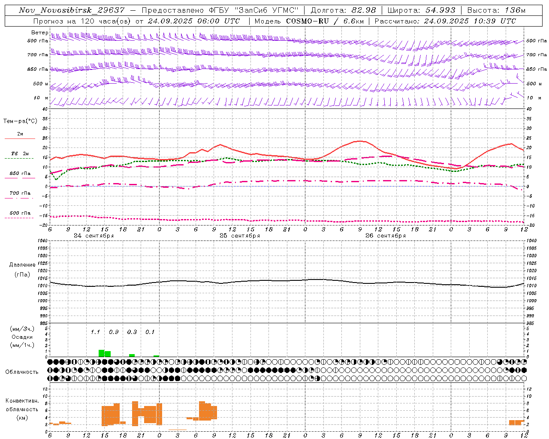Screen dimensions: 549x439
Task: Click the 0.9 precipitation amount value
Action: coord(114,332)
